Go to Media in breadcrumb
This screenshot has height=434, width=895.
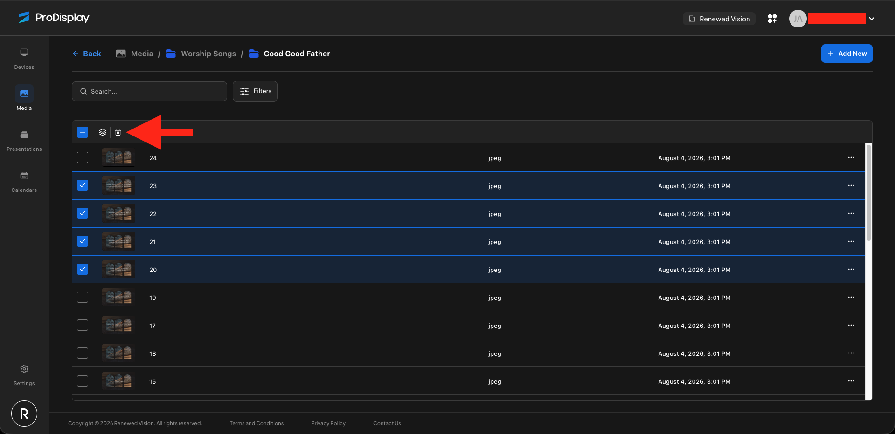[134, 54]
